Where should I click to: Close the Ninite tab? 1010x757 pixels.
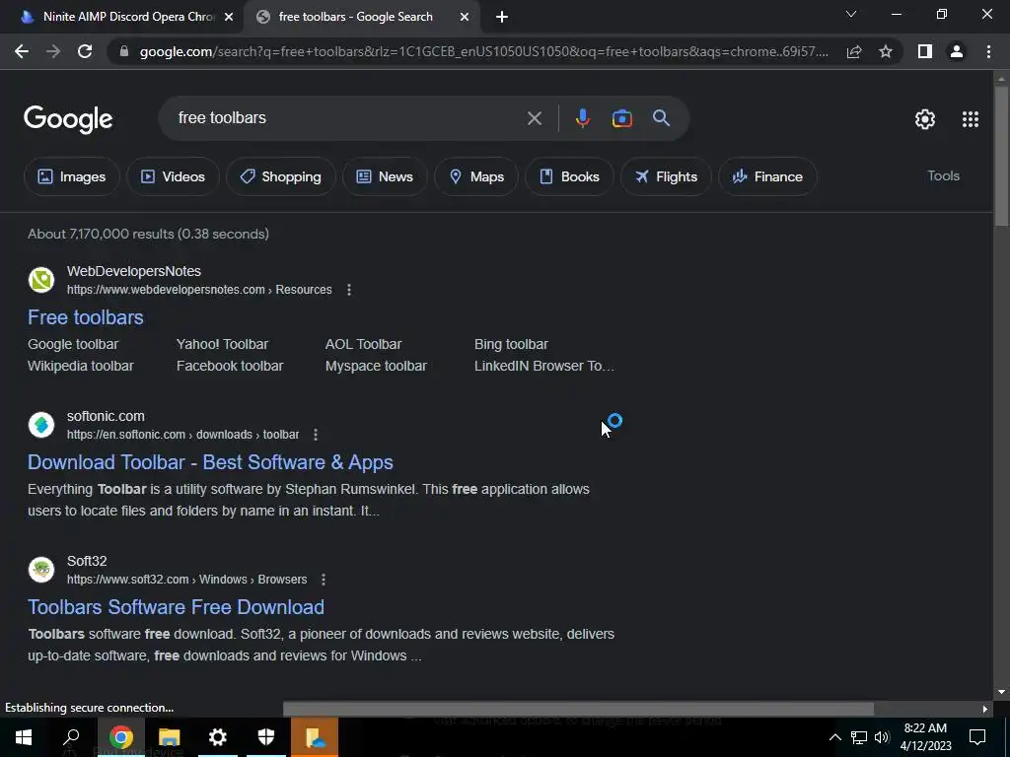(x=229, y=18)
